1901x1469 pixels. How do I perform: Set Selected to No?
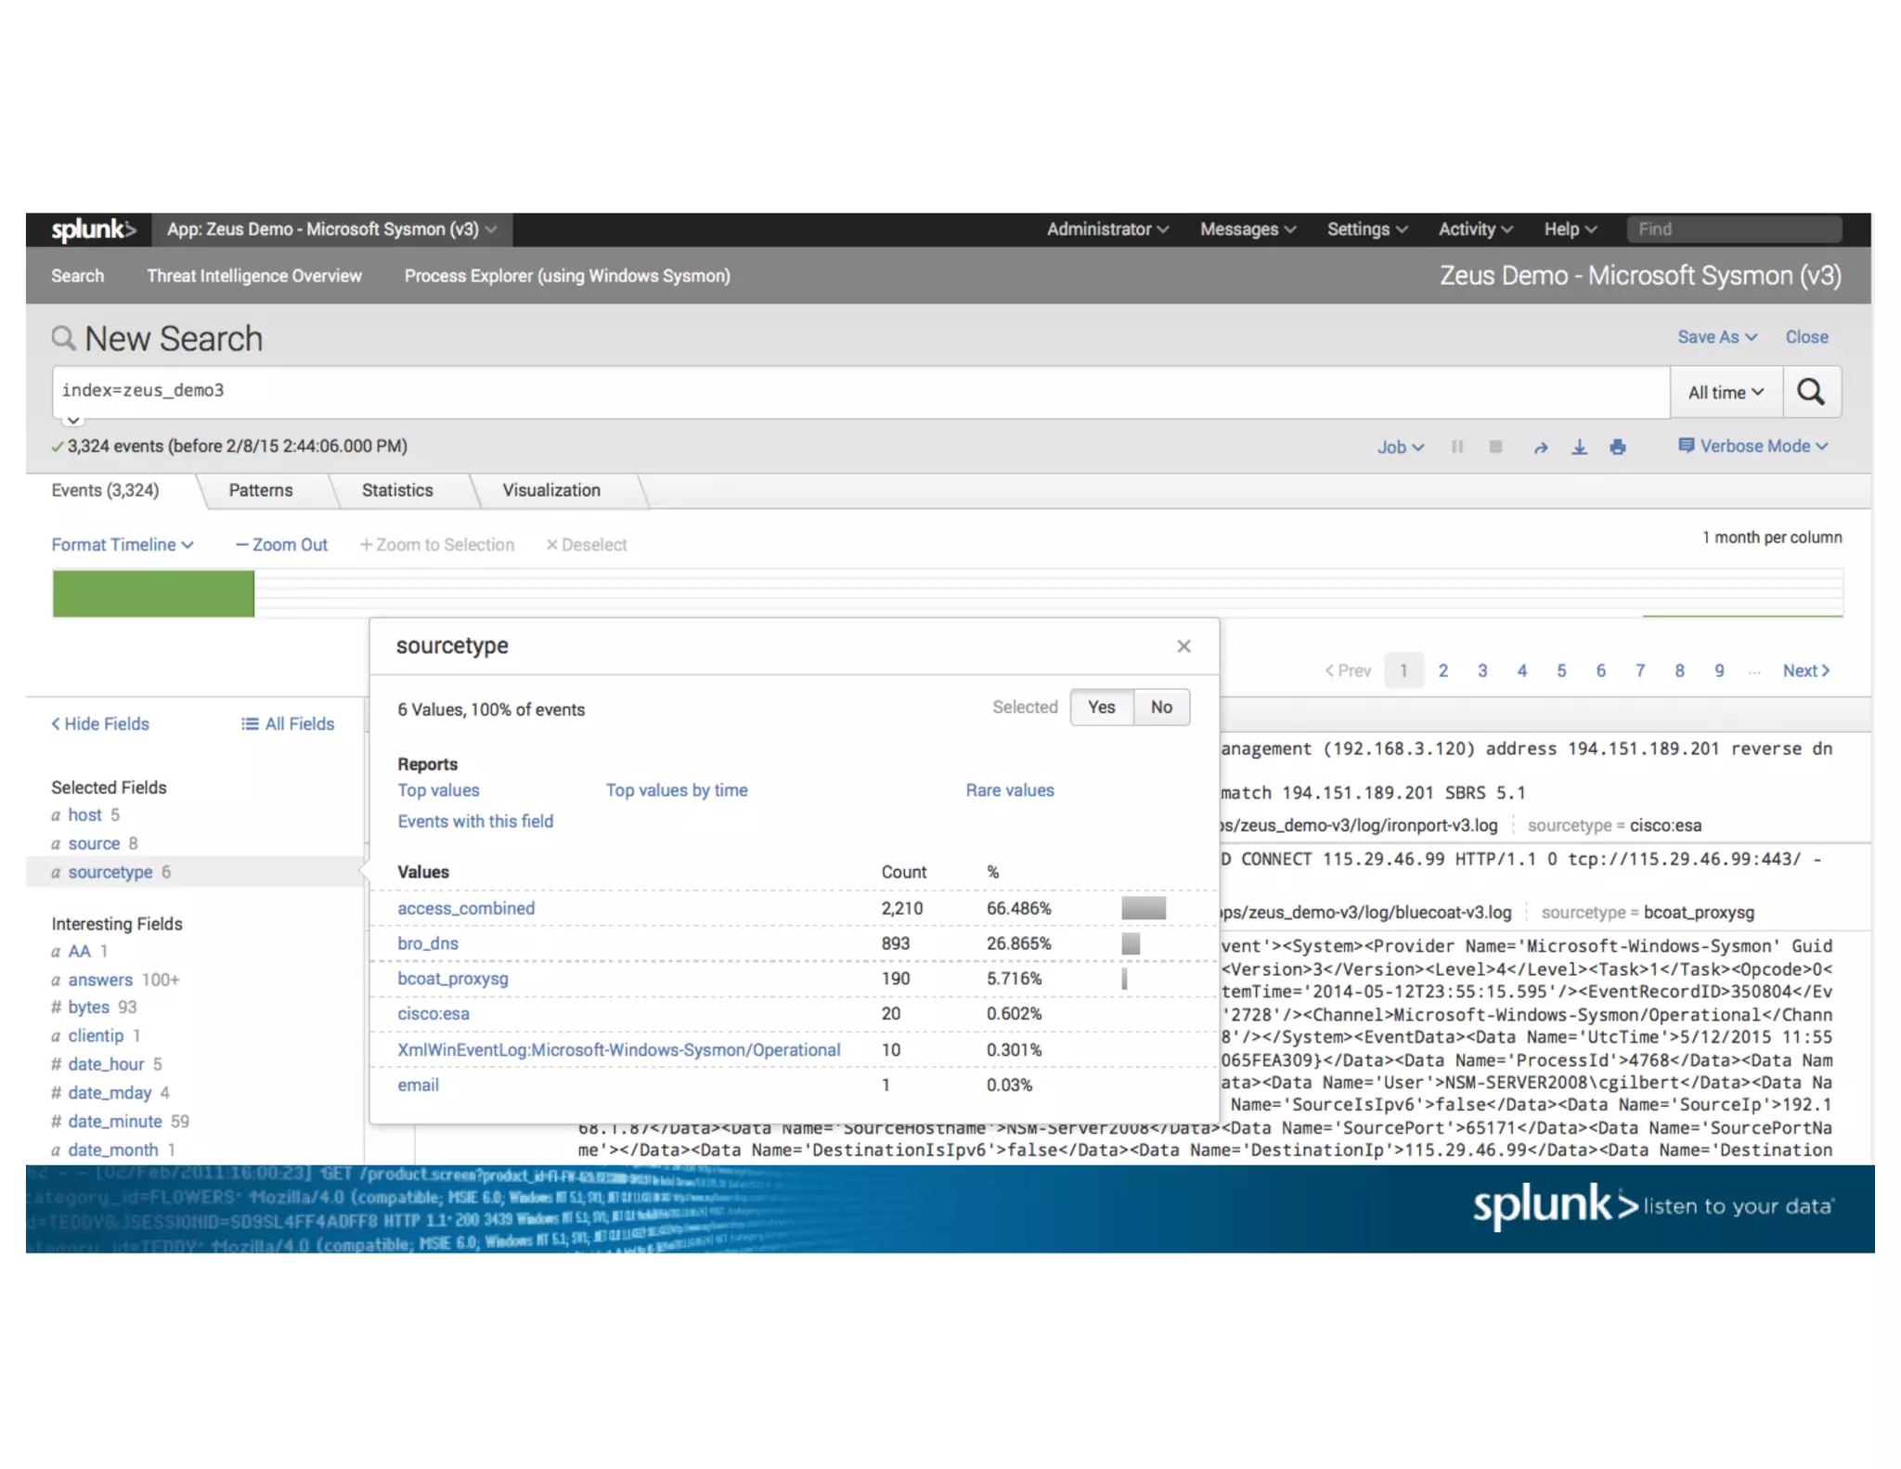click(1161, 708)
